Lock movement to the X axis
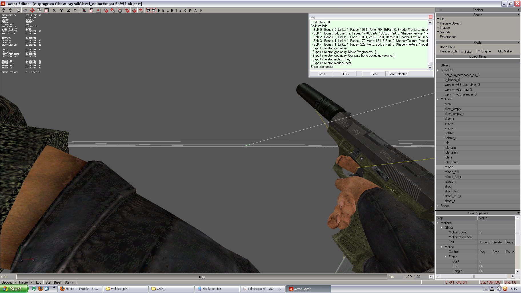This screenshot has height=293, width=521. point(54,10)
